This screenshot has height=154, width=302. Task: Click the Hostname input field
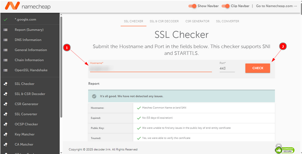tap(150, 68)
